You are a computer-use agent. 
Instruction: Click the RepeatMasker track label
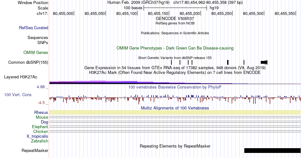click(35, 150)
